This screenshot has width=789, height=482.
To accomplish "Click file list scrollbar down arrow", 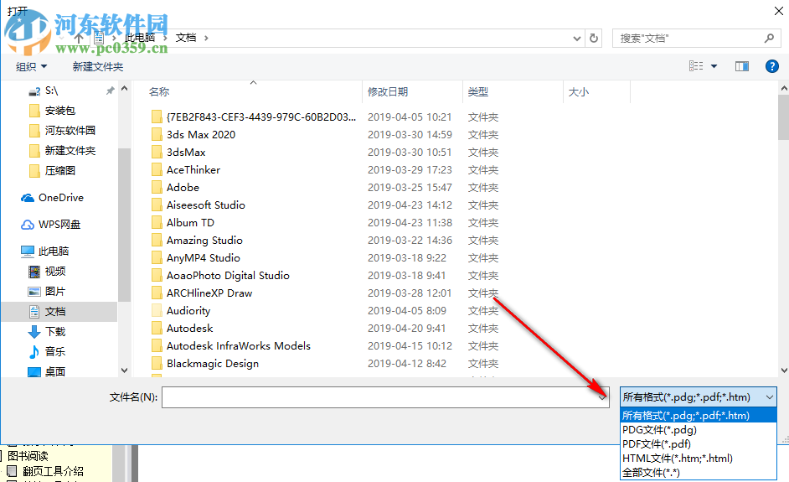I will click(x=783, y=371).
